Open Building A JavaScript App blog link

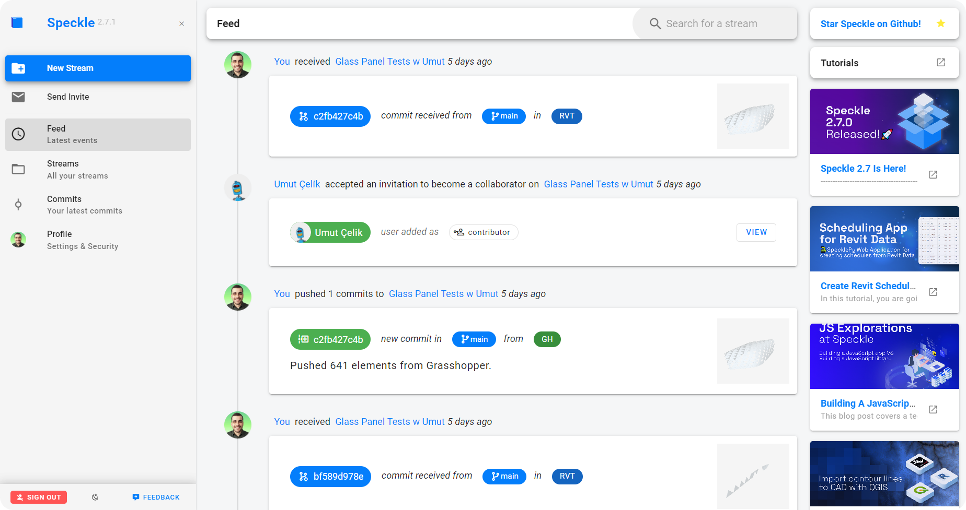(x=868, y=404)
